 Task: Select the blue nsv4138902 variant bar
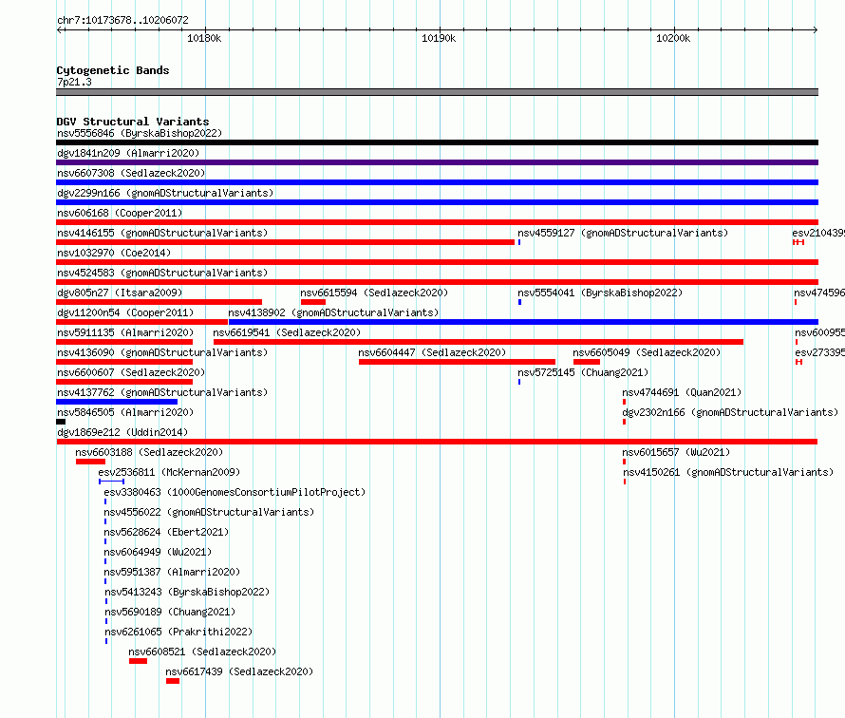523,322
